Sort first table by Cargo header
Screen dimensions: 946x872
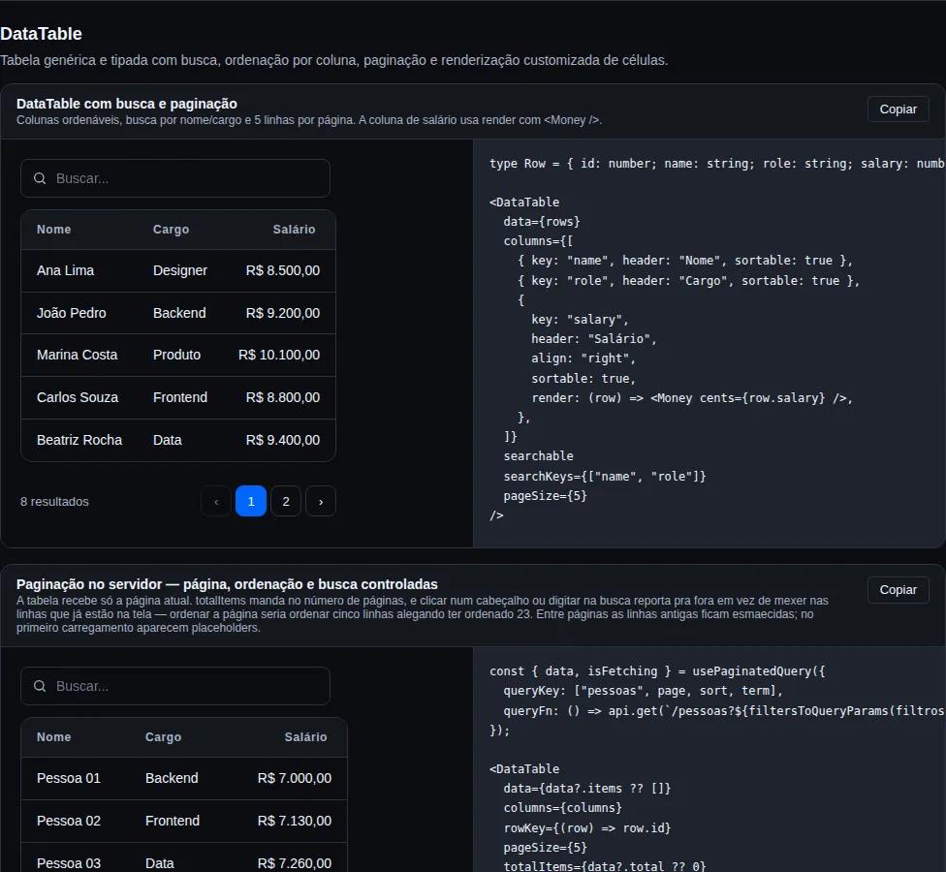coord(171,230)
